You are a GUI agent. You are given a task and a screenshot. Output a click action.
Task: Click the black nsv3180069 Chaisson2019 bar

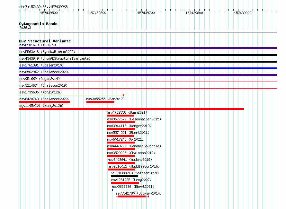pos(124,176)
